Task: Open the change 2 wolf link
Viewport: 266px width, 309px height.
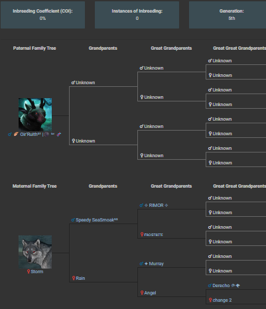Action: coord(222,300)
